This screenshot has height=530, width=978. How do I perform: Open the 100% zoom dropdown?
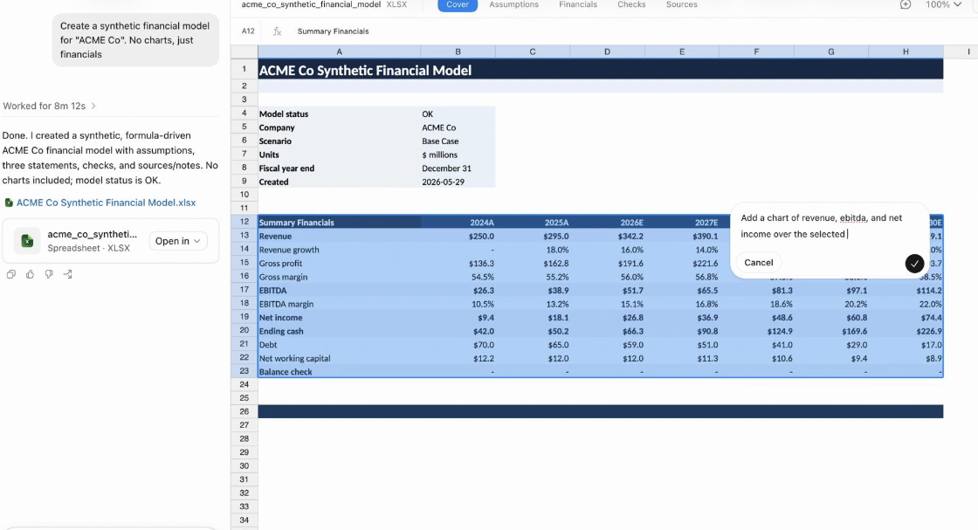[x=943, y=4]
